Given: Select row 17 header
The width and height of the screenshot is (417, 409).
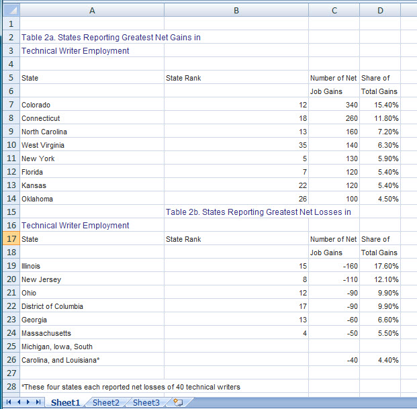Looking at the screenshot, I should point(11,238).
